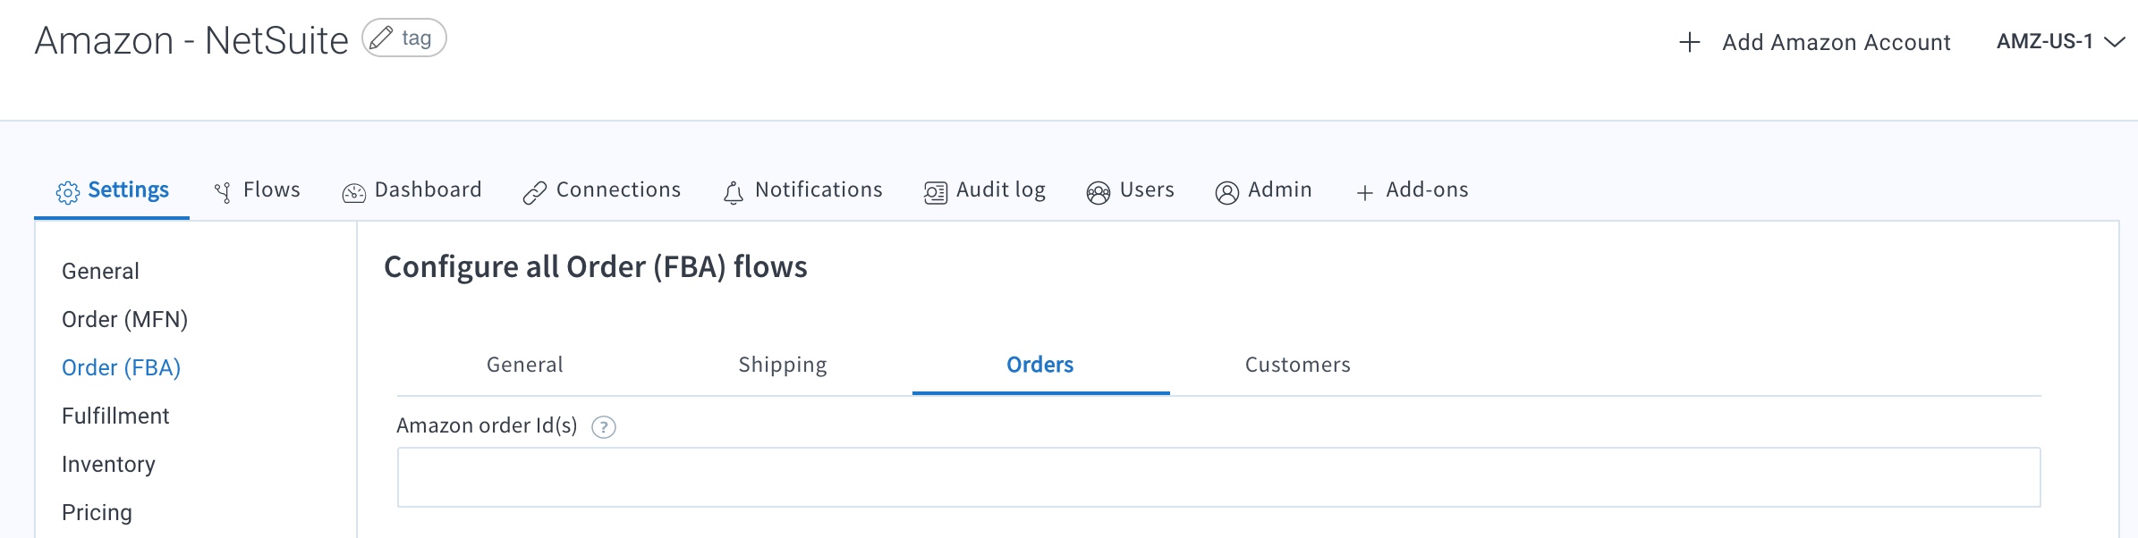Click the Notifications bell icon
The image size is (2138, 538).
coord(734,192)
